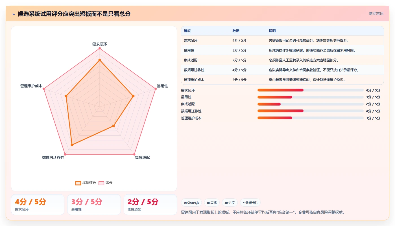This screenshot has height=226, width=395.
Task: Click the 集成适配 progress bar
Action: coord(311,104)
